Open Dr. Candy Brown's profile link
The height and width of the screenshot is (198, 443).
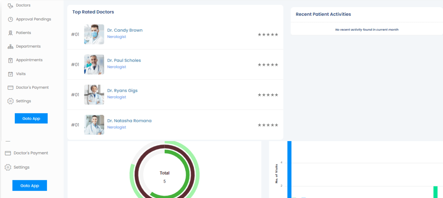125,30
